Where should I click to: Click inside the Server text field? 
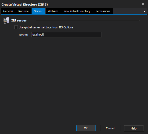pyautogui.click(x=66, y=34)
